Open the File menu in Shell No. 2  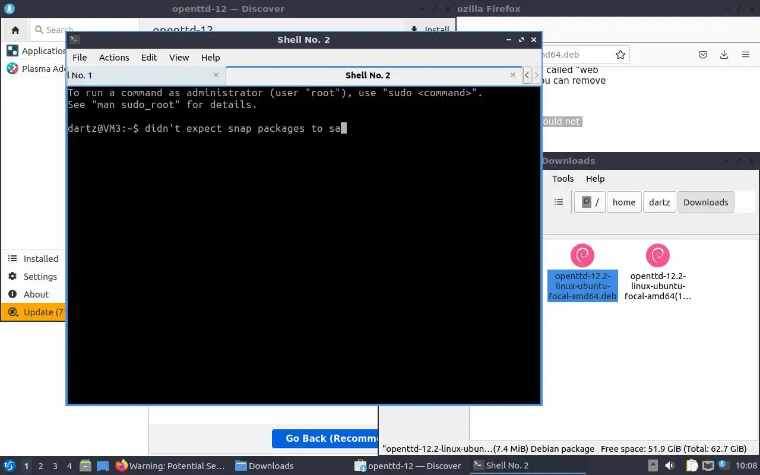tap(80, 58)
